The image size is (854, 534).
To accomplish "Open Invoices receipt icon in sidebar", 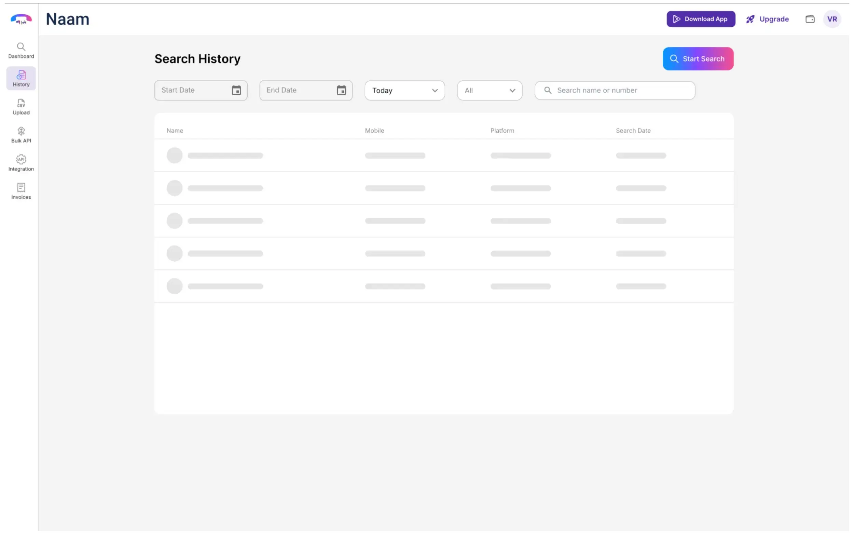I will 21,188.
